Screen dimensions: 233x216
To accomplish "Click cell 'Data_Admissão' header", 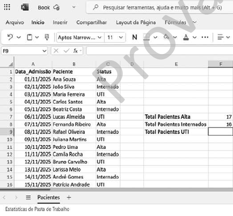I will pos(33,72).
